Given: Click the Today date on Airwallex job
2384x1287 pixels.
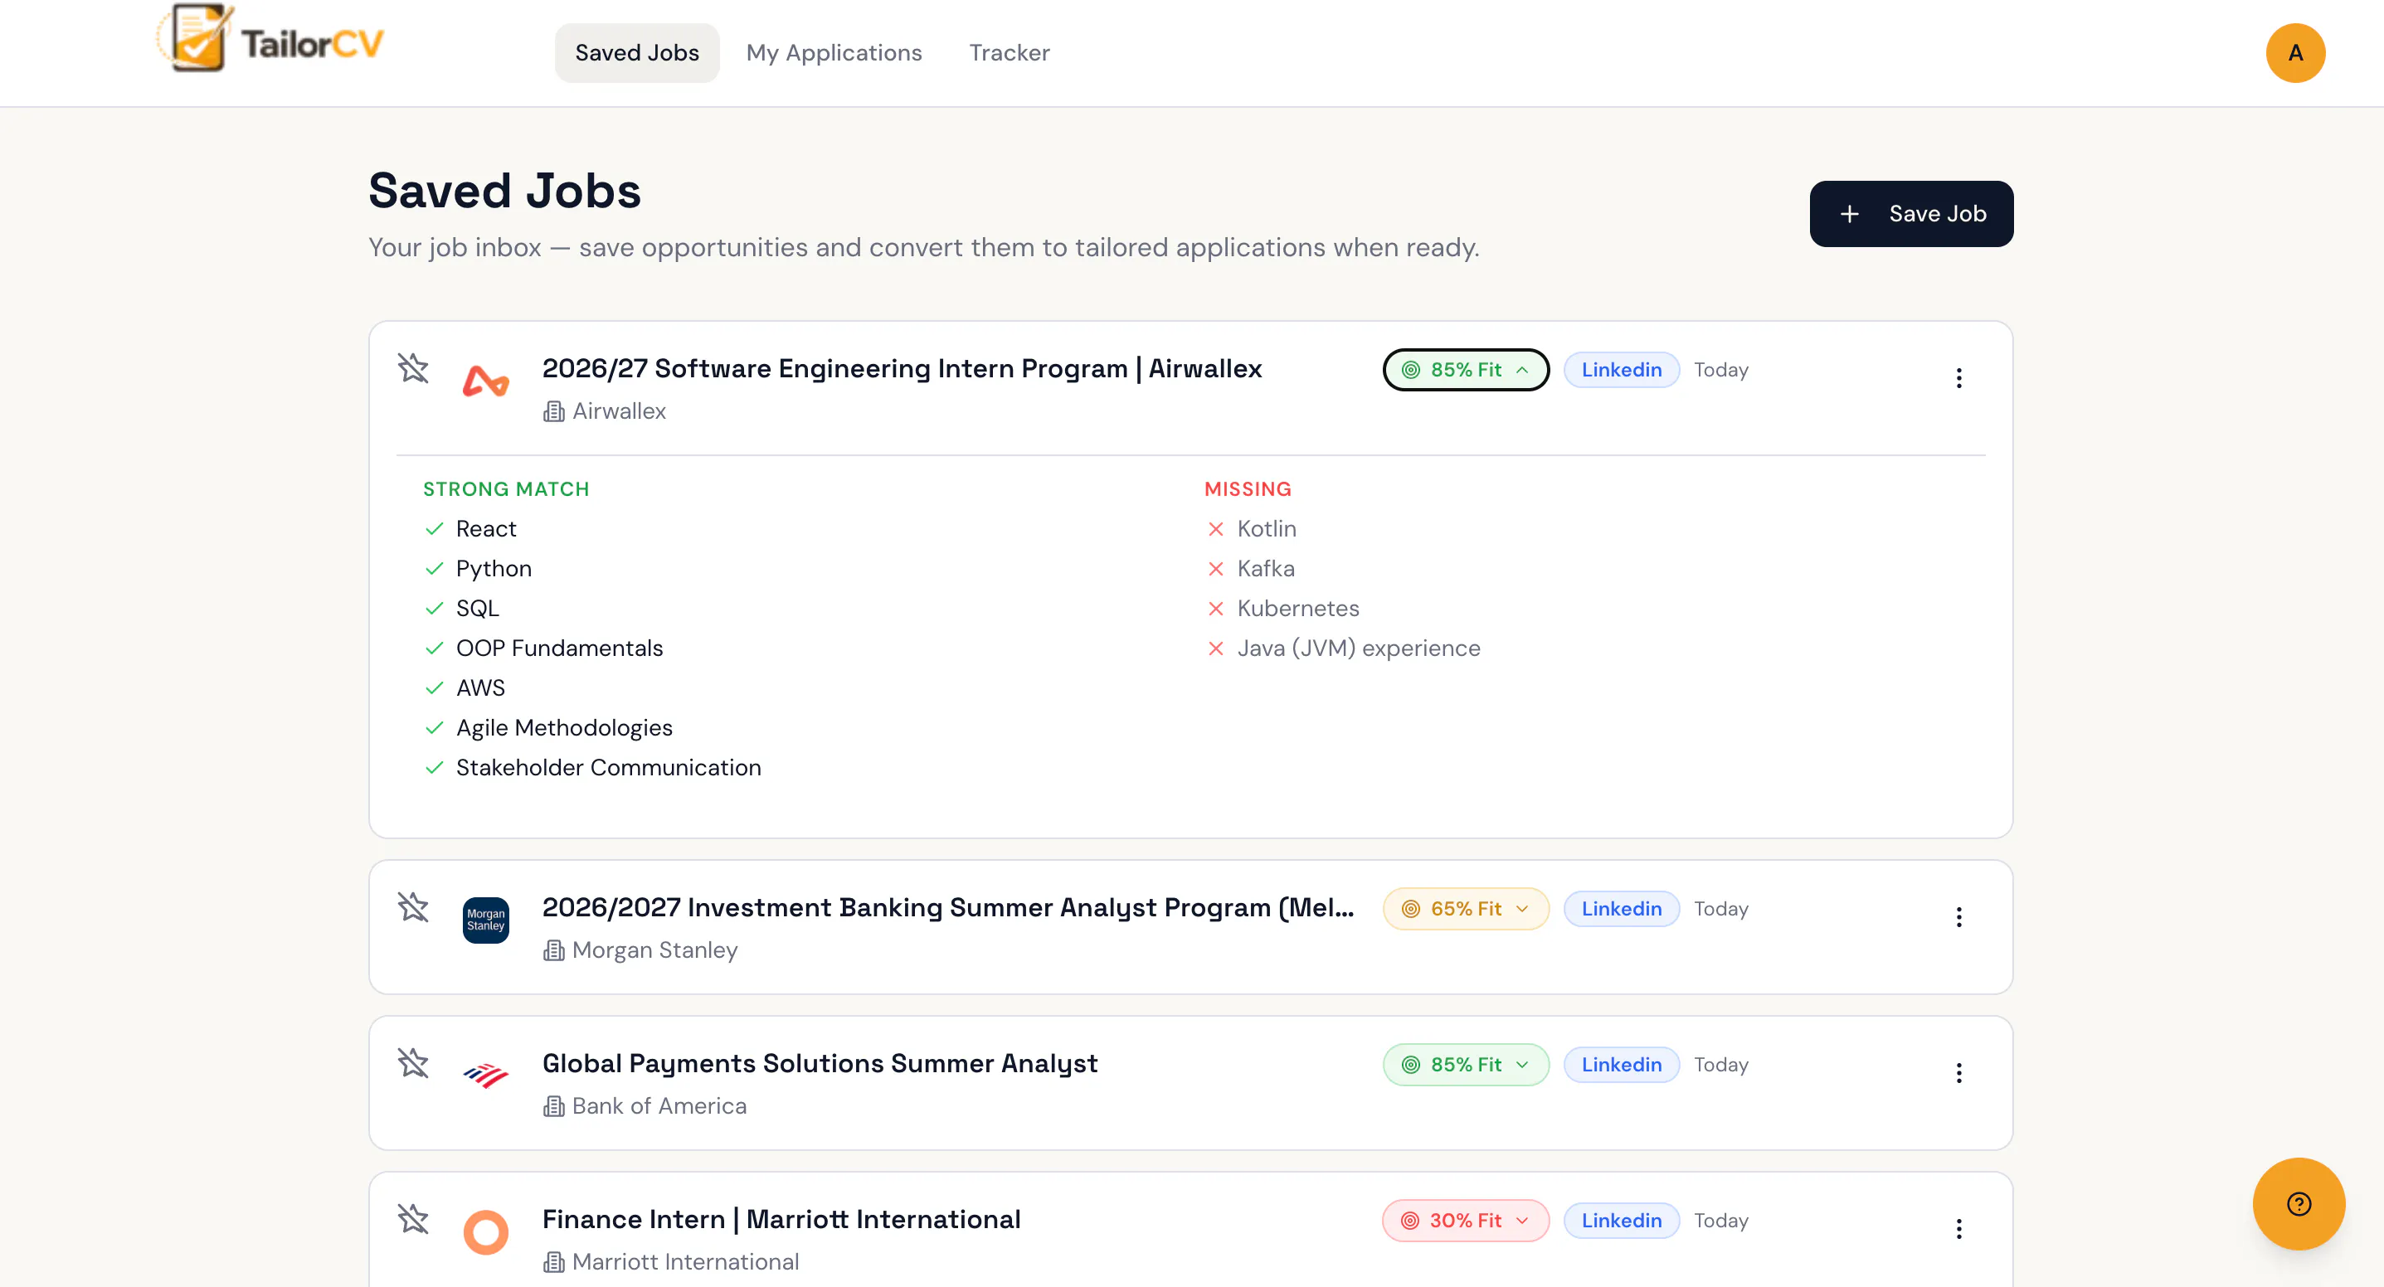Looking at the screenshot, I should click(x=1720, y=370).
